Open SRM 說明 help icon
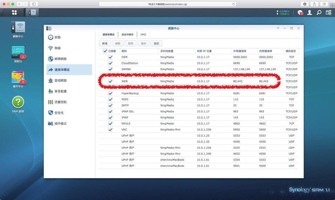The width and height of the screenshot is (335, 200). (x=18, y=102)
